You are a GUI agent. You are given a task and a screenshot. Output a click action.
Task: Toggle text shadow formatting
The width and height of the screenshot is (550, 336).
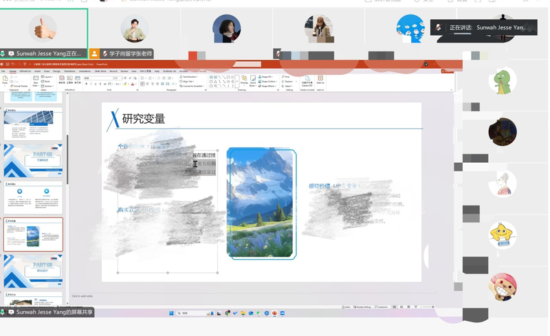(x=100, y=84)
